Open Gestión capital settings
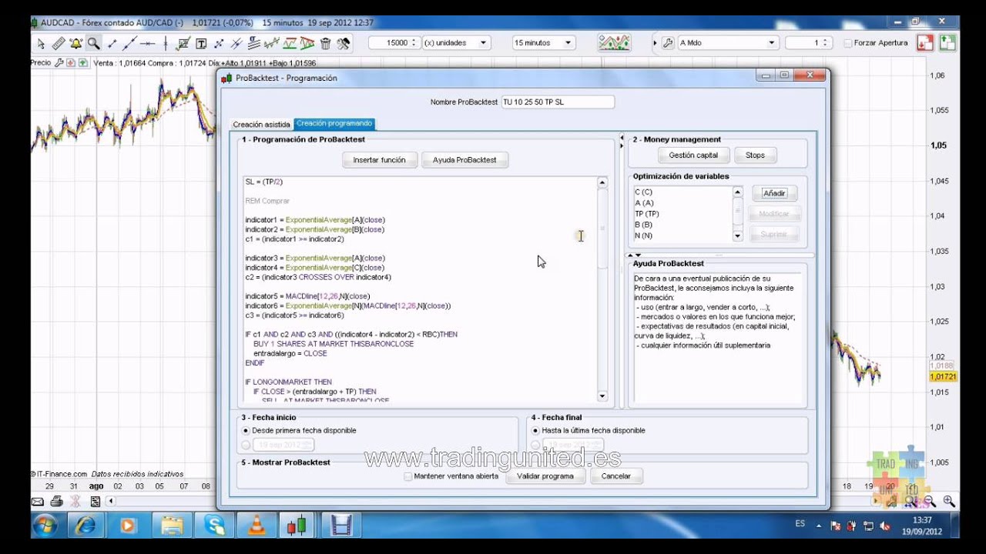The width and height of the screenshot is (986, 554). [x=693, y=155]
